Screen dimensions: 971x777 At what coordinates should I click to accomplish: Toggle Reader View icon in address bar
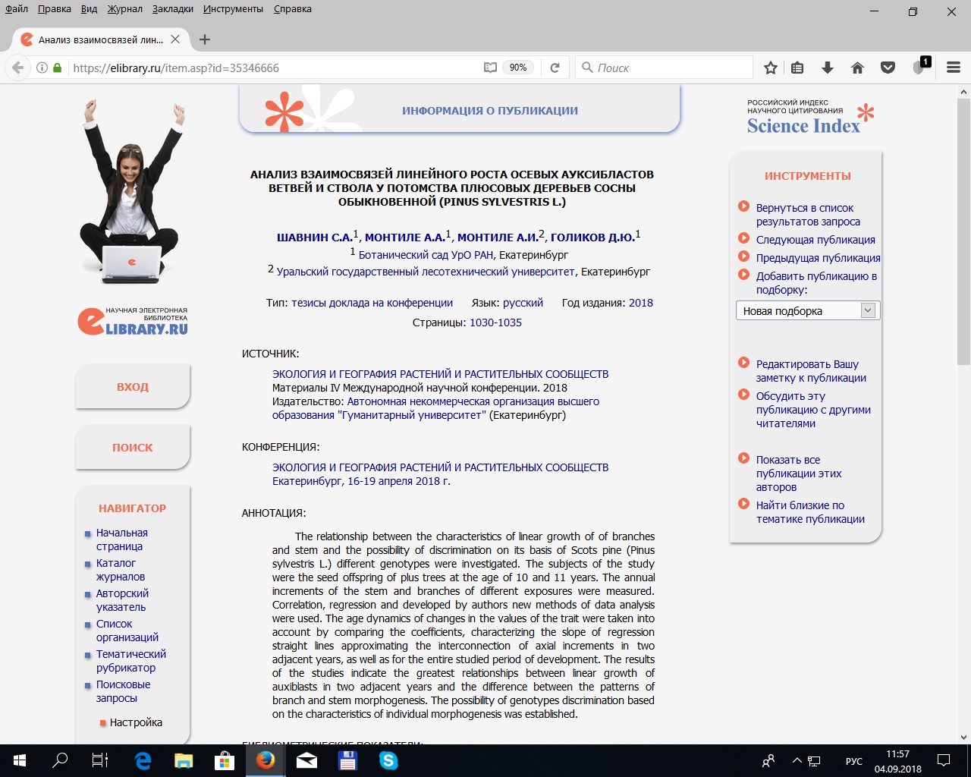490,68
